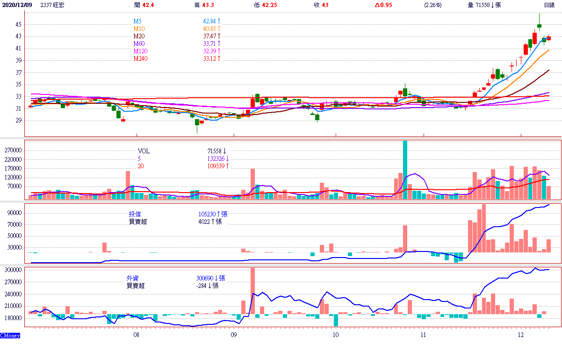The width and height of the screenshot is (562, 344).
Task: Select the M10 moving average legend
Action: click(139, 29)
